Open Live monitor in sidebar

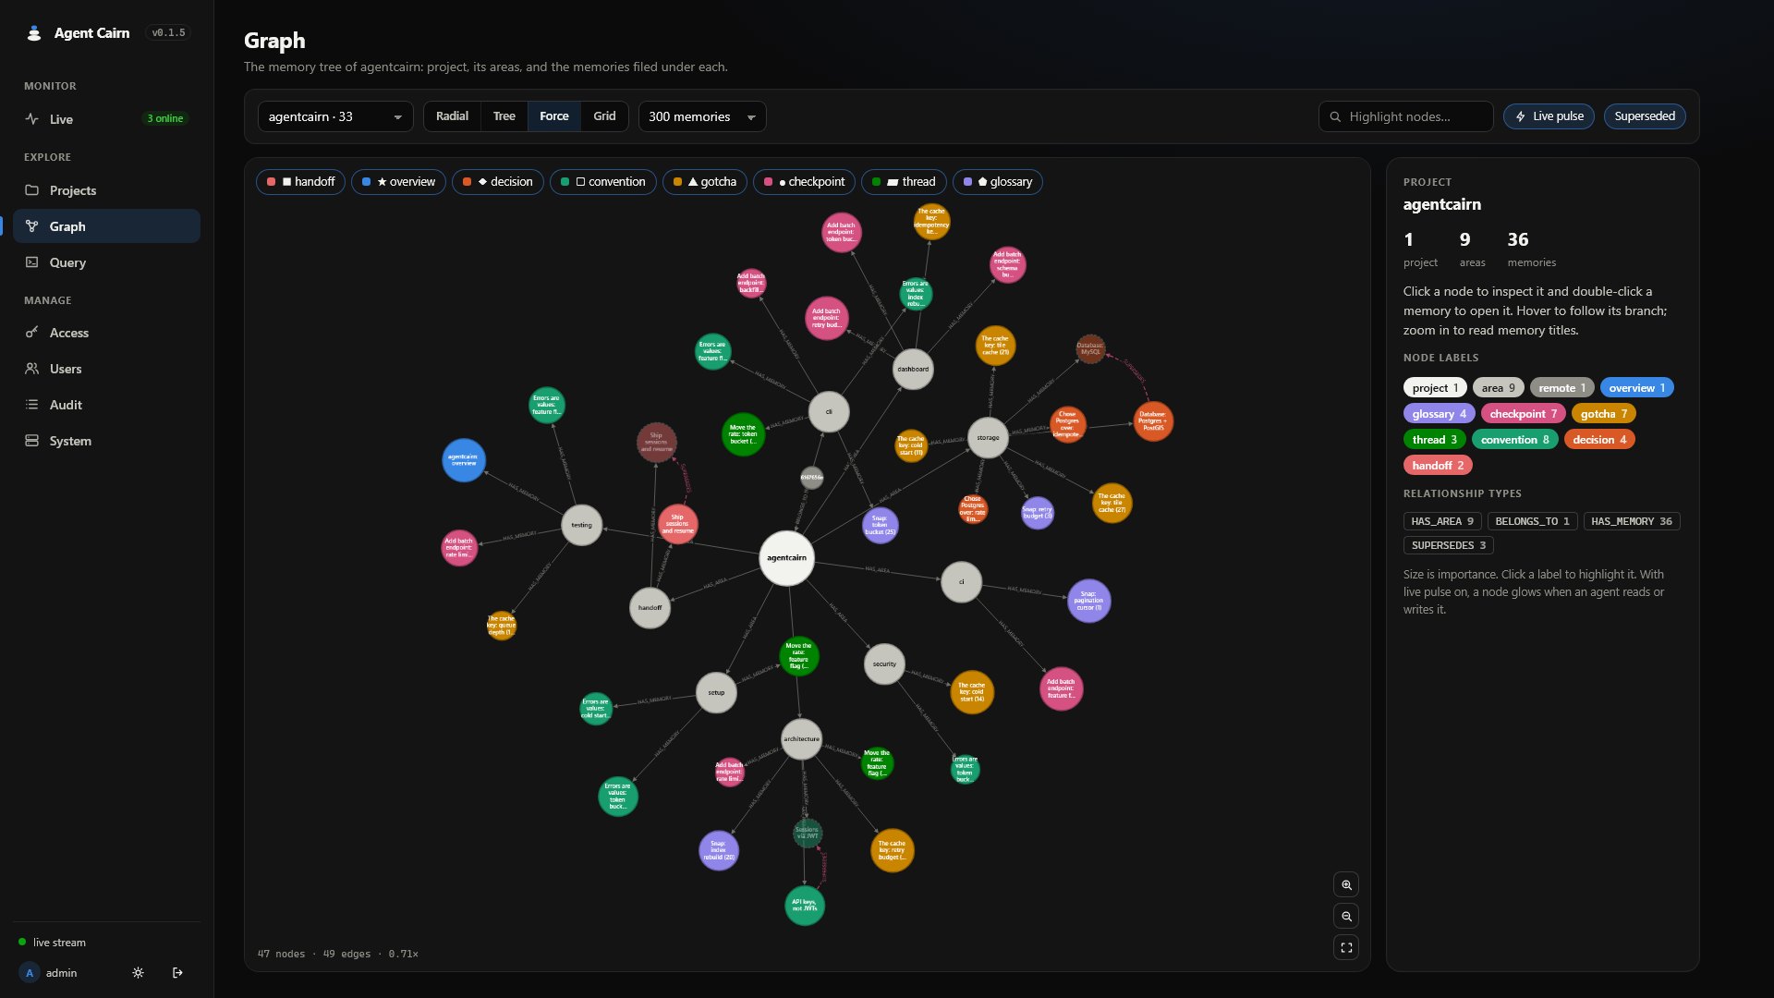[x=106, y=119]
